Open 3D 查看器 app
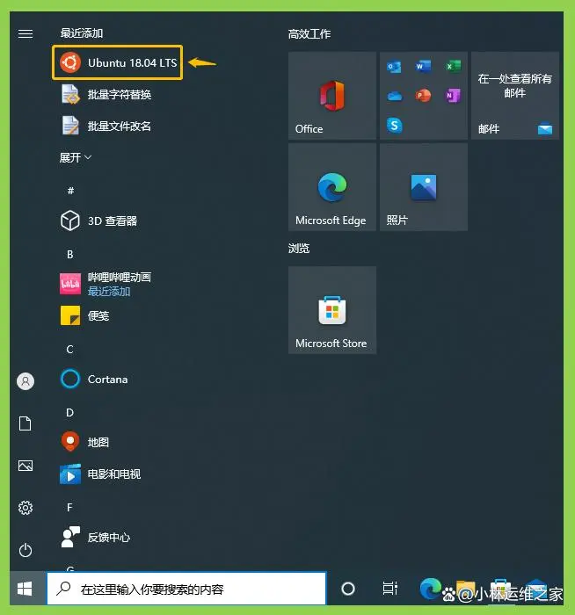Viewport: 575px width, 615px height. point(98,221)
